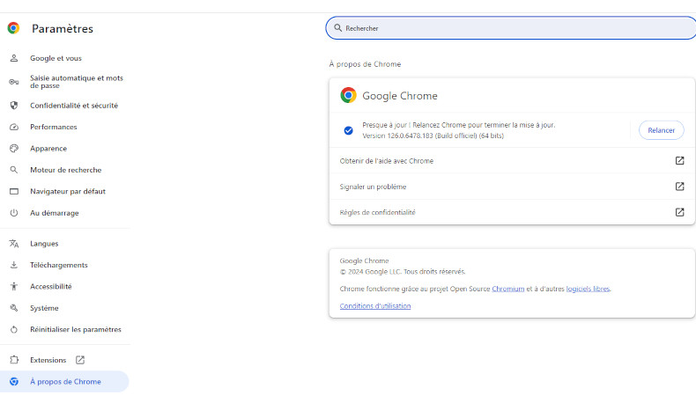Image resolution: width=696 pixels, height=396 pixels.
Task: Click the key icon for Saisie automatique
Action: point(14,82)
